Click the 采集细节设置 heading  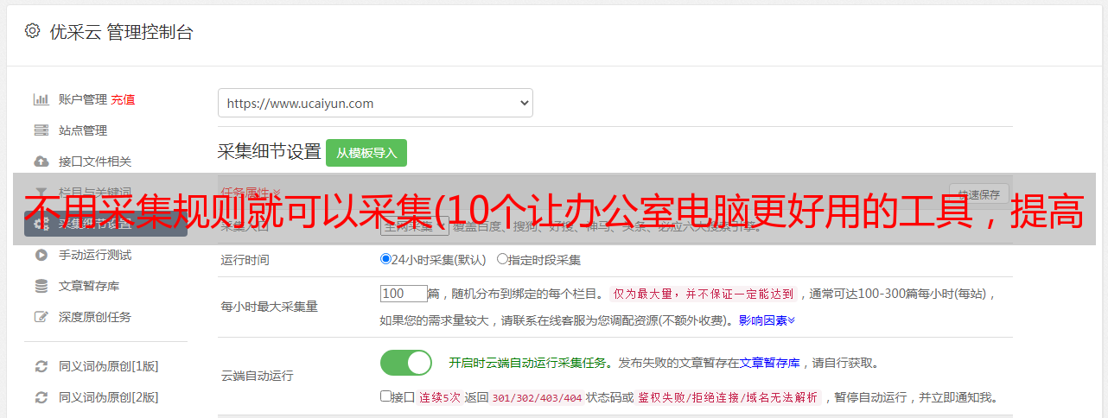pos(270,152)
